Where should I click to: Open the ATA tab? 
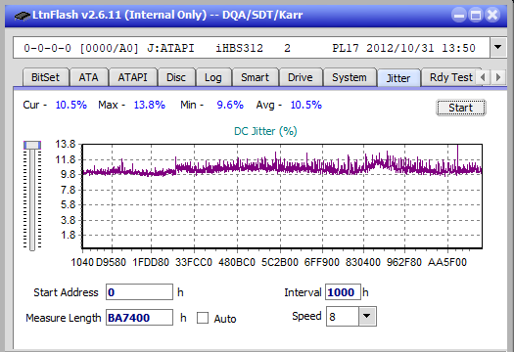(x=88, y=77)
